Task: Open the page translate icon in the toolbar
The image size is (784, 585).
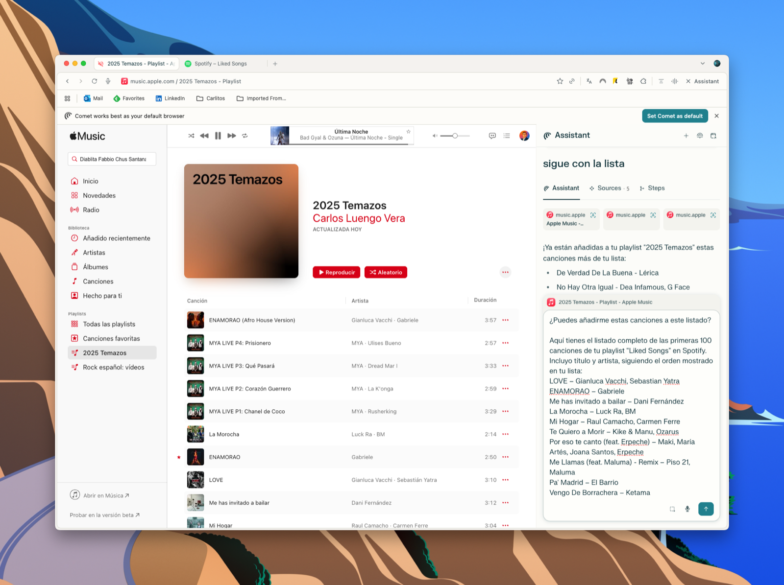Action: (x=588, y=81)
